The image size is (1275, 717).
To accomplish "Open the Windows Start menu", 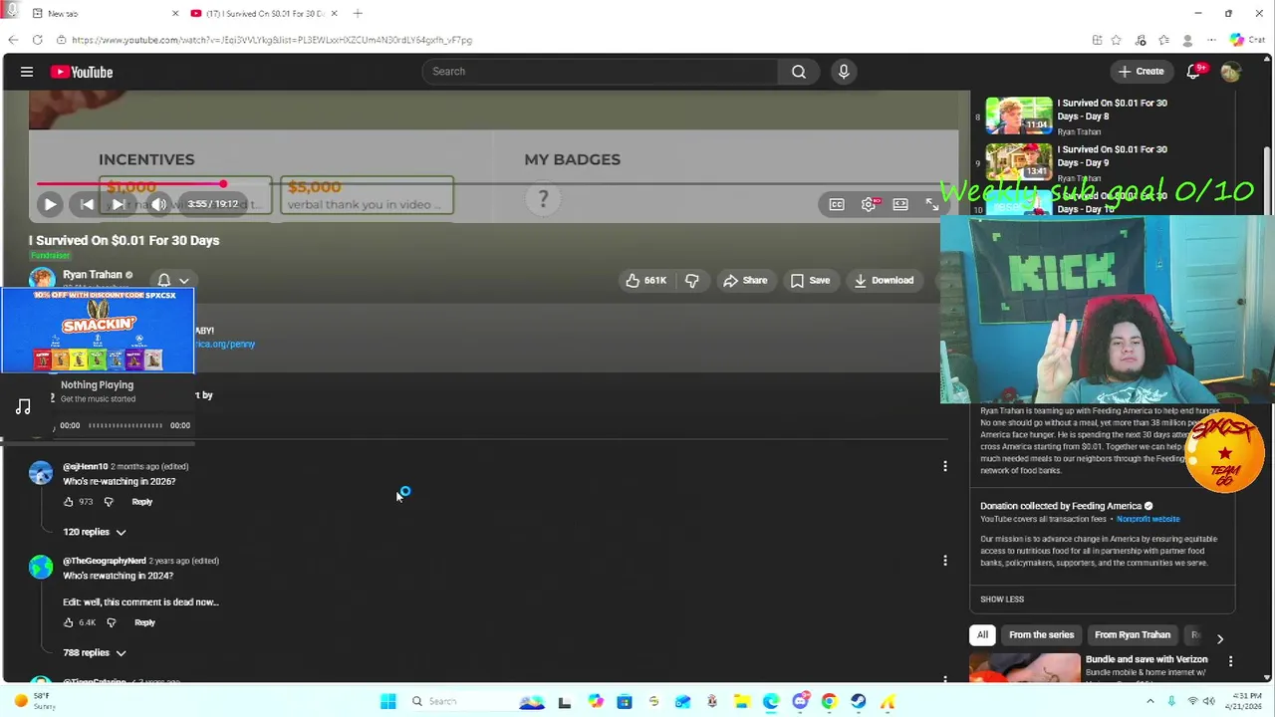I will [388, 701].
